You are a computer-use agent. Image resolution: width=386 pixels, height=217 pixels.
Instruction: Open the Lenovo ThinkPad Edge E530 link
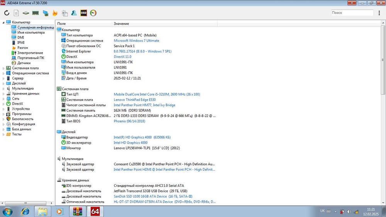[135, 100]
